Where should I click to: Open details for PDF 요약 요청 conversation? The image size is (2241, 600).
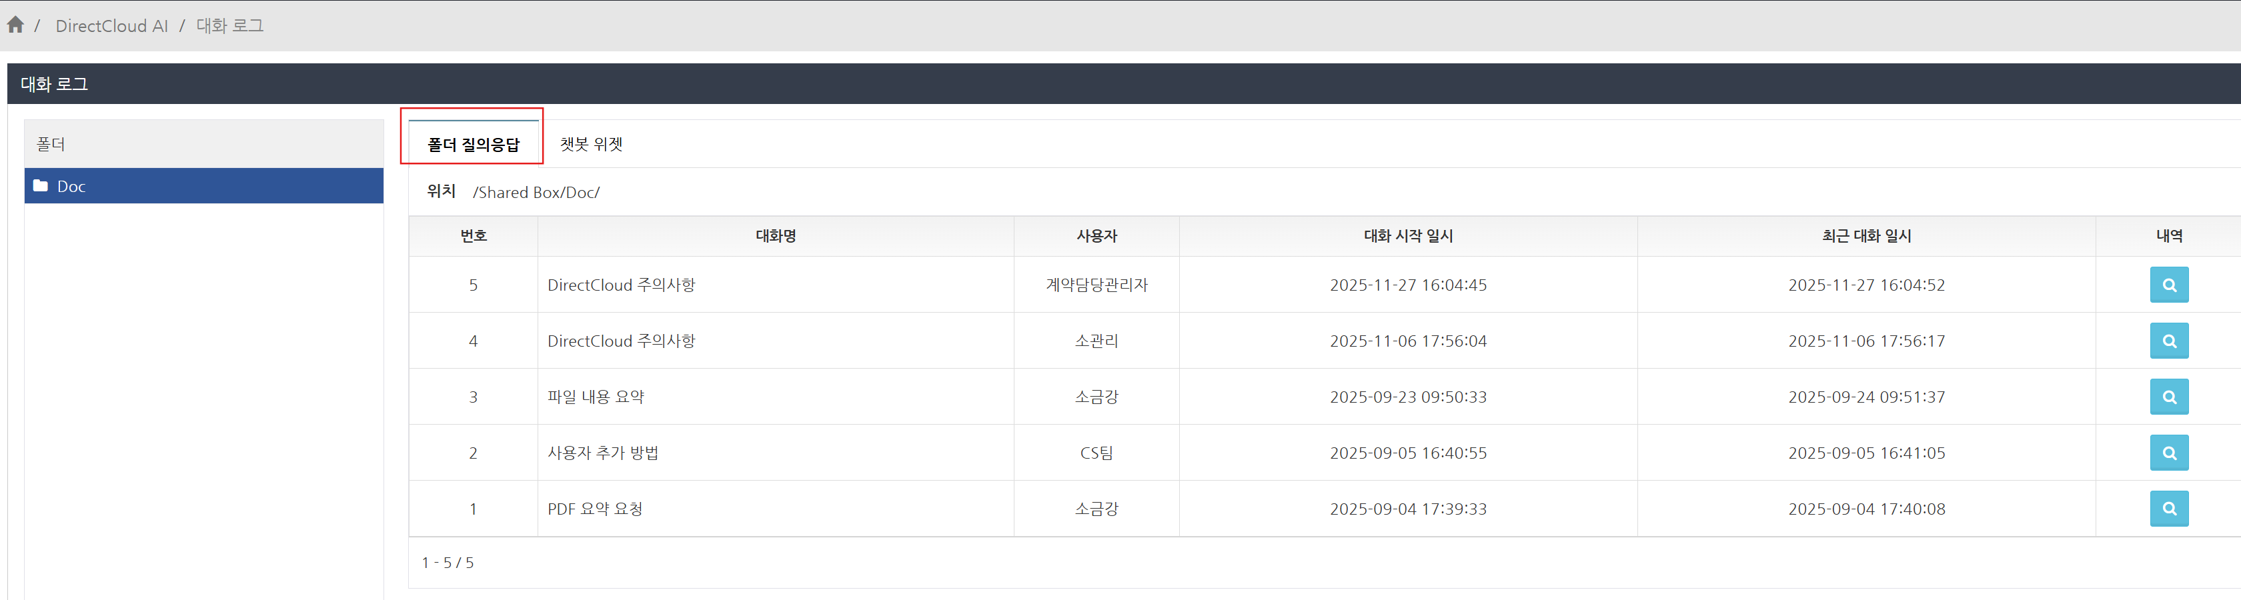[x=2168, y=509]
